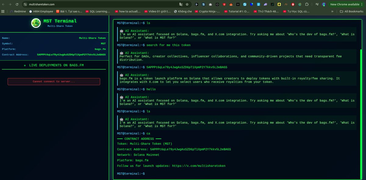The width and height of the screenshot is (366, 180).
Task: Click the Multi-Share Token name value
Action: pos(92,38)
